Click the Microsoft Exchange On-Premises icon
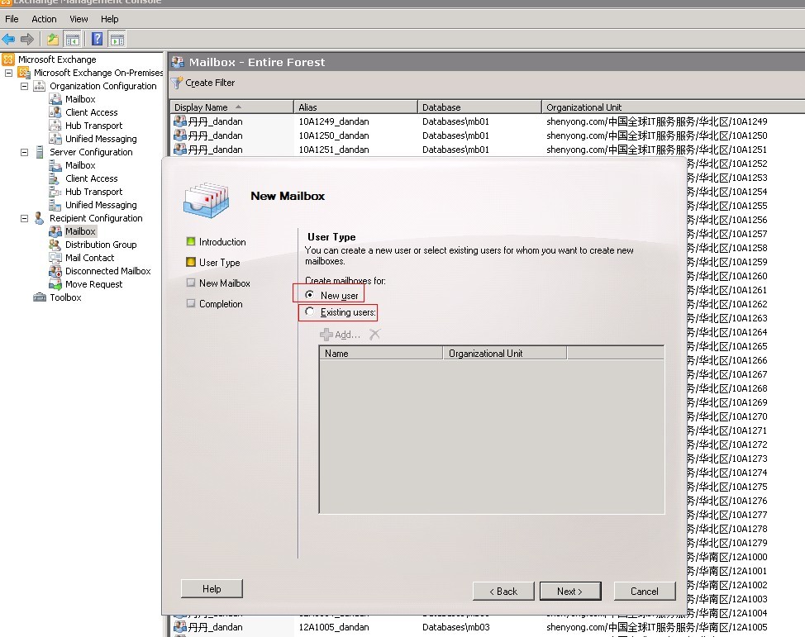The width and height of the screenshot is (805, 637). click(24, 73)
